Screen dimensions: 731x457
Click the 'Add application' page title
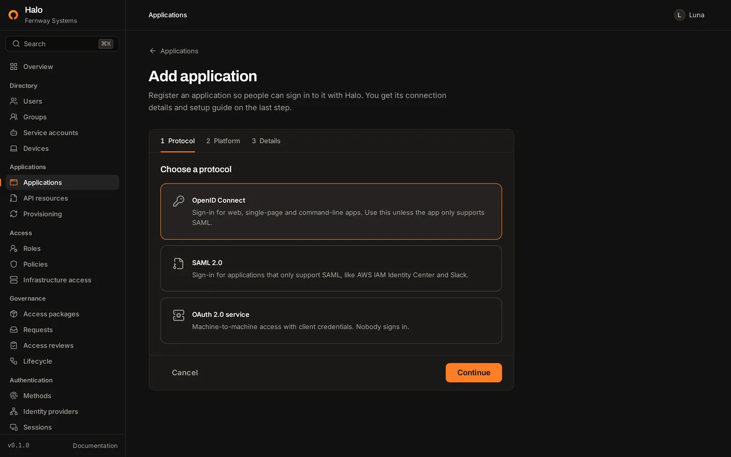click(203, 76)
